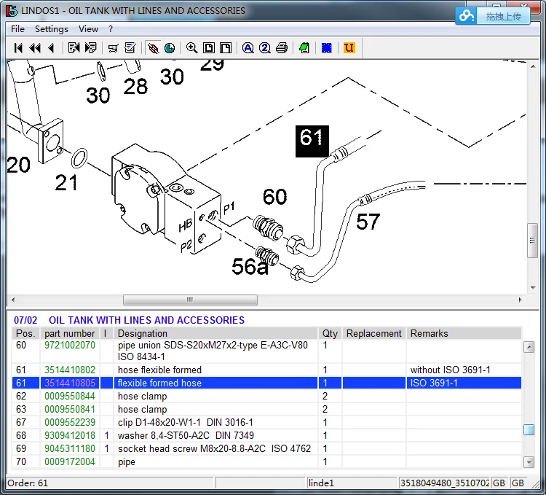546x495 pixels.
Task: Click the single left arrow back icon
Action: [51, 48]
